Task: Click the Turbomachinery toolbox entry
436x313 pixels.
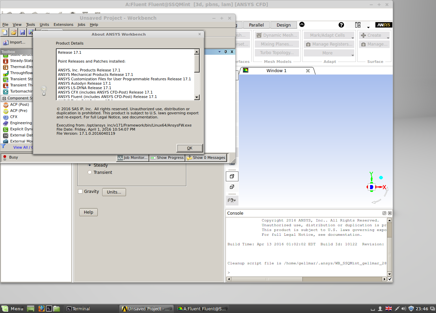Action: [18, 91]
